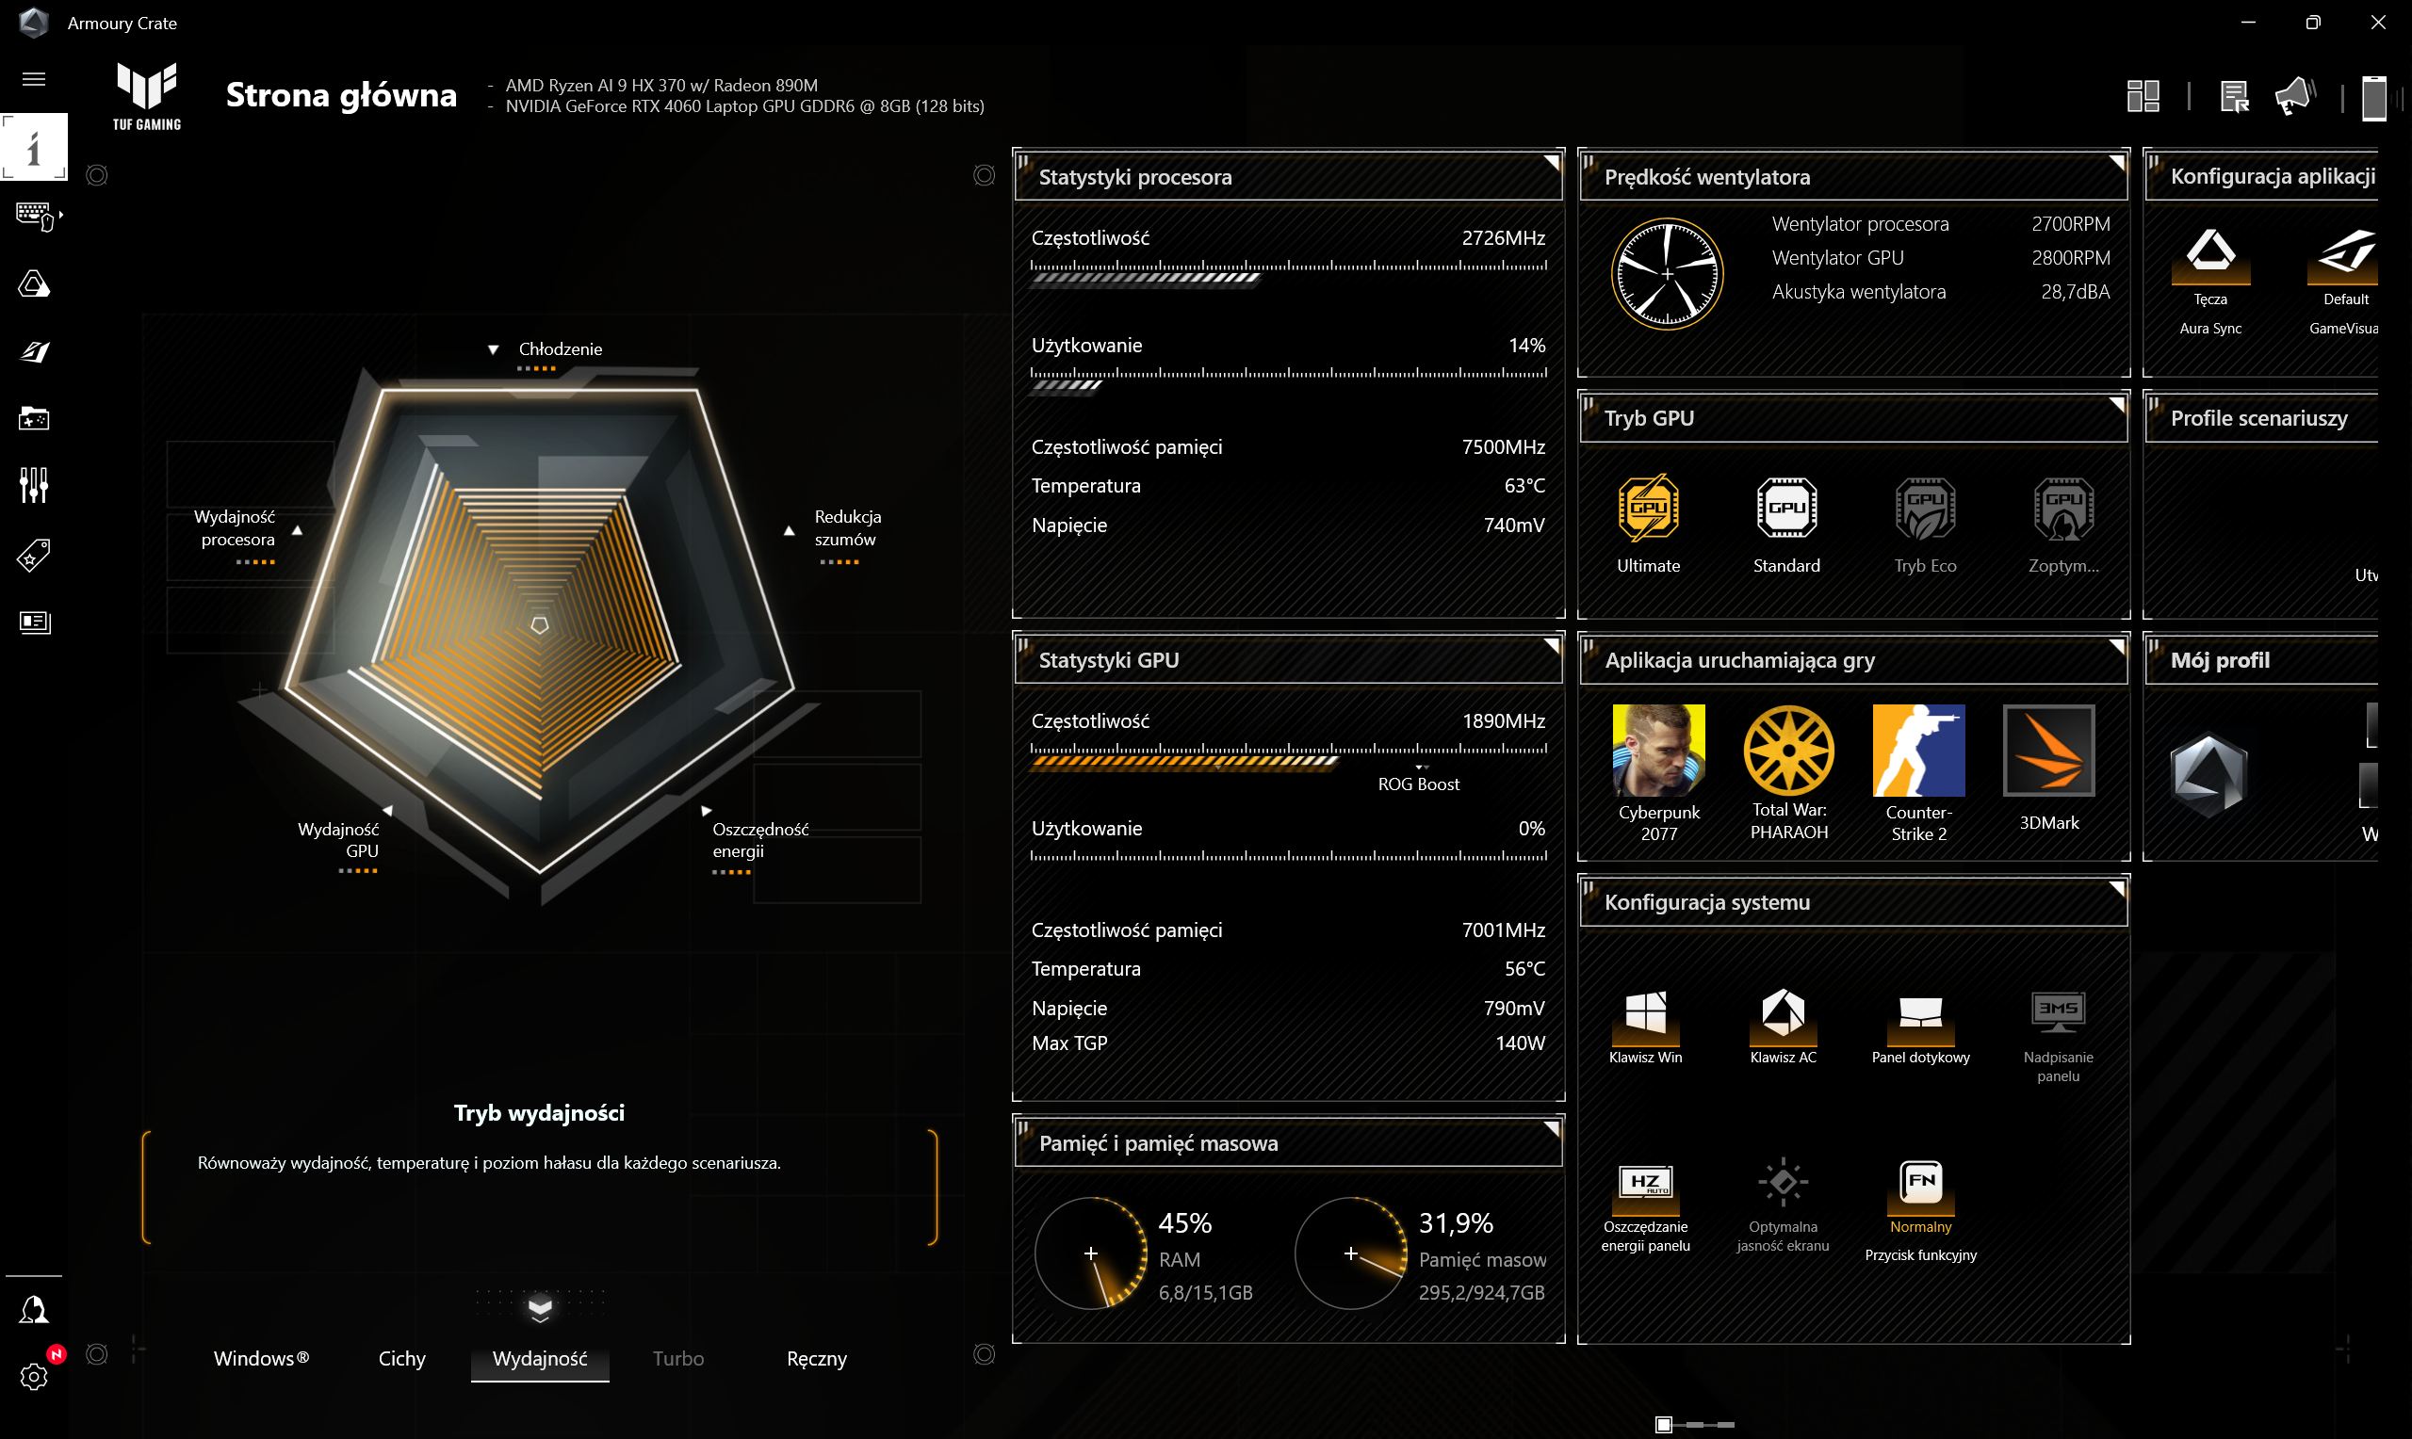Collapse Prędkość wentylatora panel corner arrow
Screen dimensions: 2412x1439
point(2116,163)
